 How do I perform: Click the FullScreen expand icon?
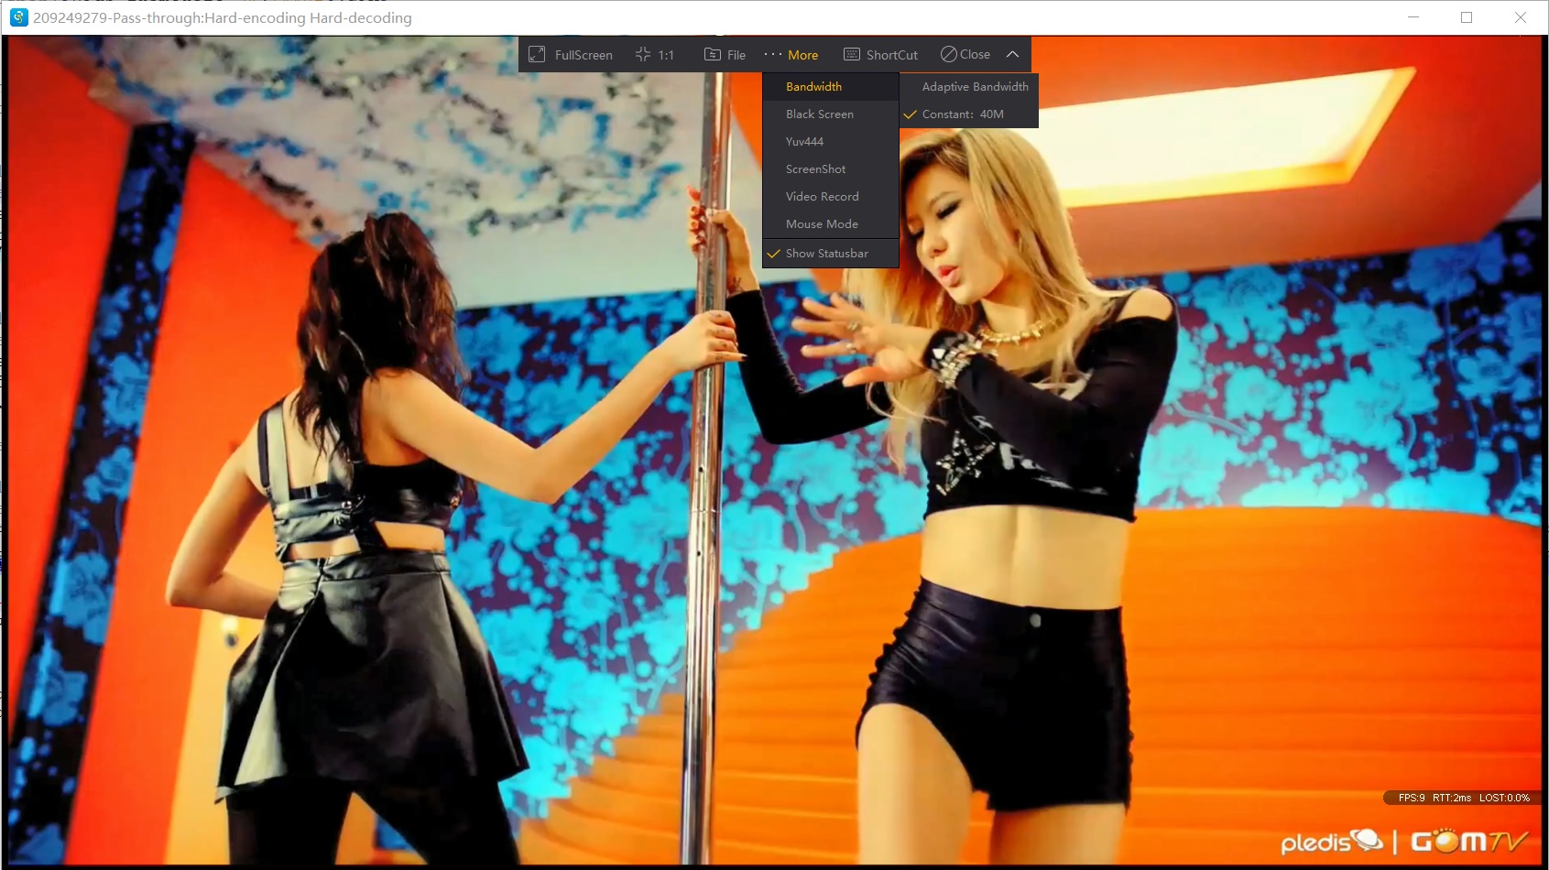pos(538,55)
